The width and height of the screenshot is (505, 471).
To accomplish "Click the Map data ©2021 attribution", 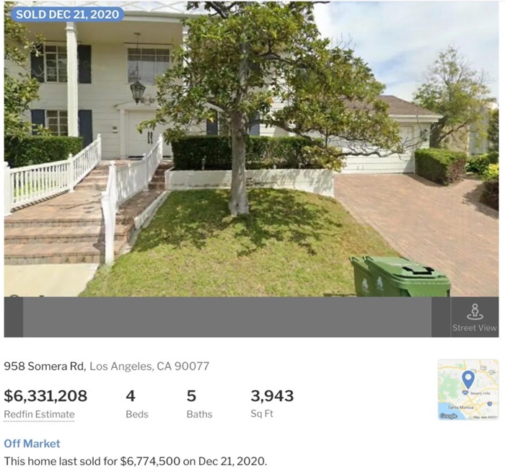I will point(486,417).
